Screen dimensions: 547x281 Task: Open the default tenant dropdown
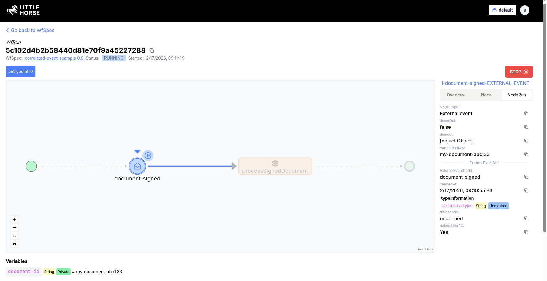click(502, 10)
